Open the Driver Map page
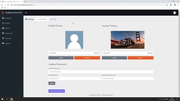The height and width of the screenshot is (101, 180). tap(8, 38)
